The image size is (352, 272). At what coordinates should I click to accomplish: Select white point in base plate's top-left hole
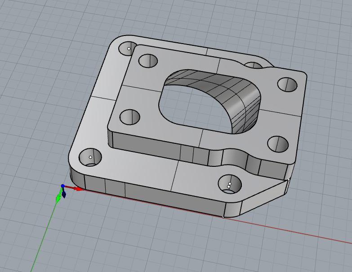[x=129, y=48]
